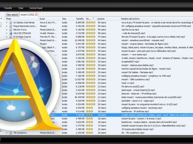
Task: Sort results by the Autor column
Action: tap(42, 19)
